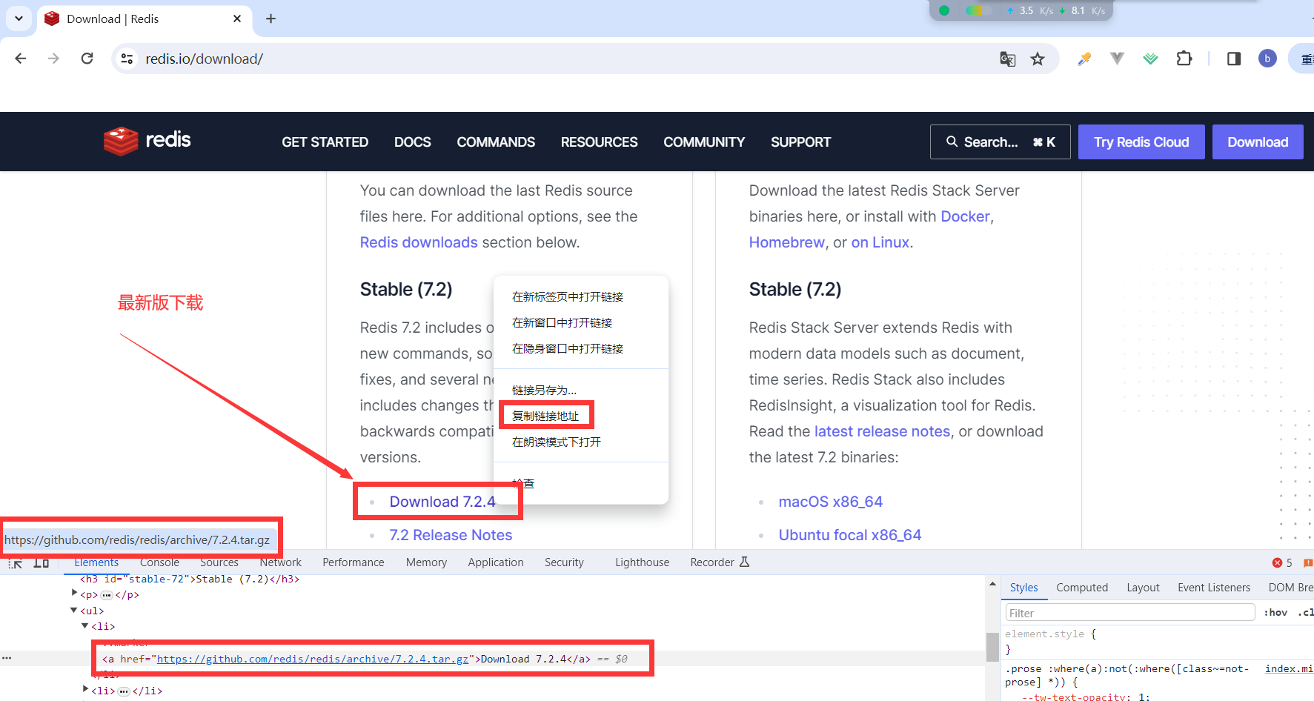Click the pin/paint extension icon

[1084, 59]
